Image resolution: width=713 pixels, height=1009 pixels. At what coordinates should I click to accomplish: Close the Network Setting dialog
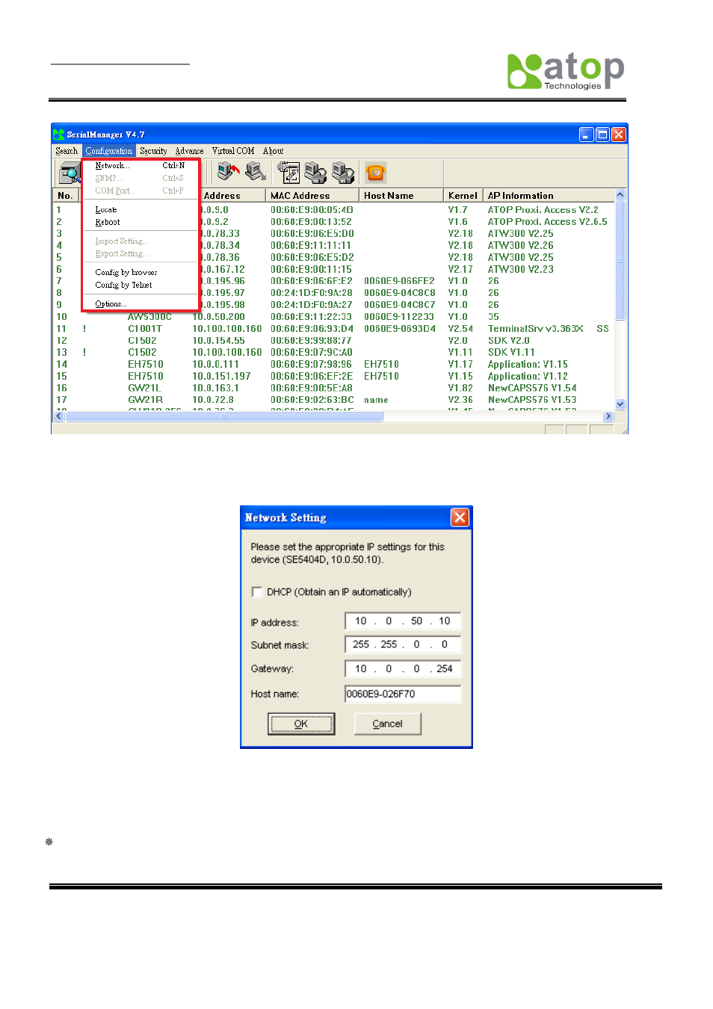click(460, 517)
